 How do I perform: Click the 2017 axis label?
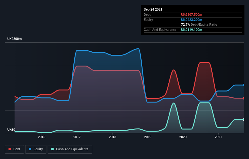point(77,137)
